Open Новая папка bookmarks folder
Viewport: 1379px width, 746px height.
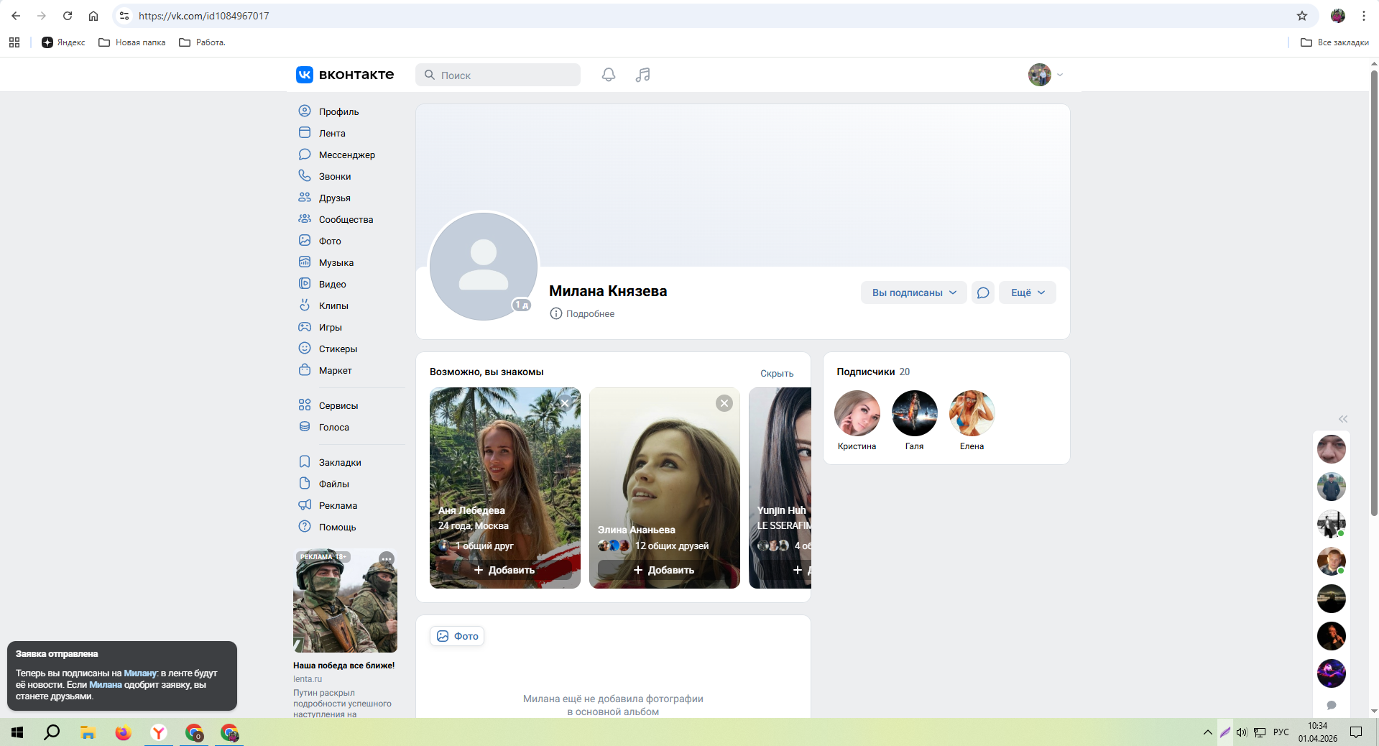tap(132, 42)
